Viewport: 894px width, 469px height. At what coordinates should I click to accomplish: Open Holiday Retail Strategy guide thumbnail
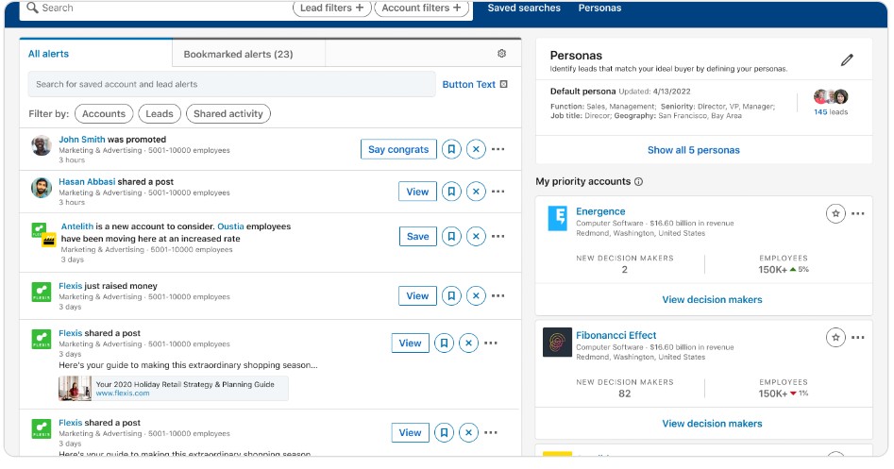[x=75, y=388]
